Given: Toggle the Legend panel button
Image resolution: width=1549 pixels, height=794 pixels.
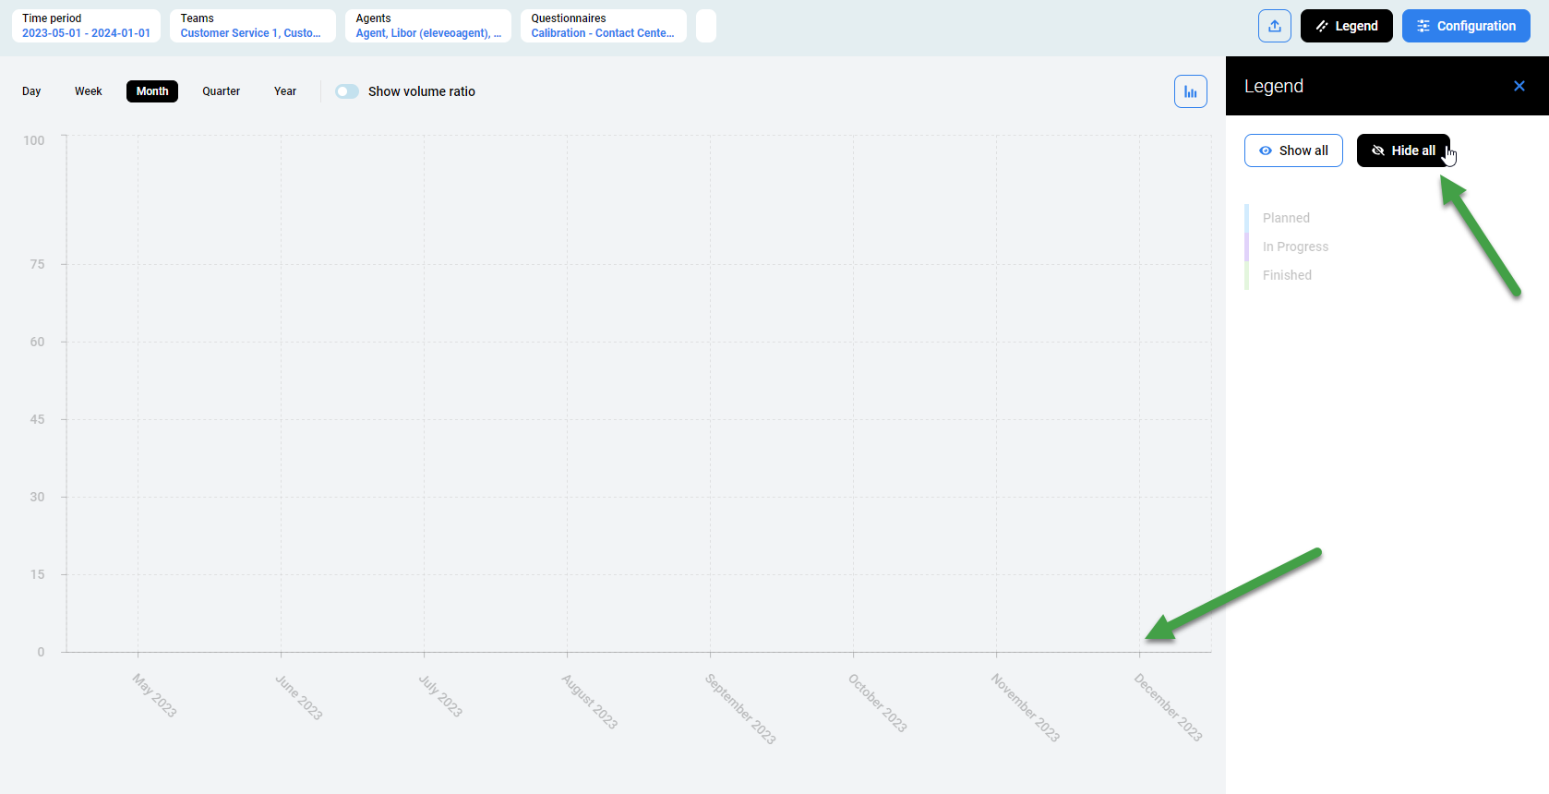Looking at the screenshot, I should pyautogui.click(x=1346, y=26).
